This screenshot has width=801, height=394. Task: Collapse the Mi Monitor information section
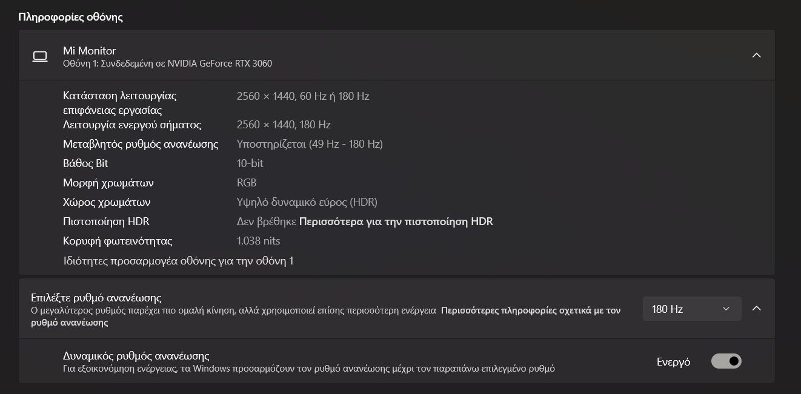[x=756, y=56]
